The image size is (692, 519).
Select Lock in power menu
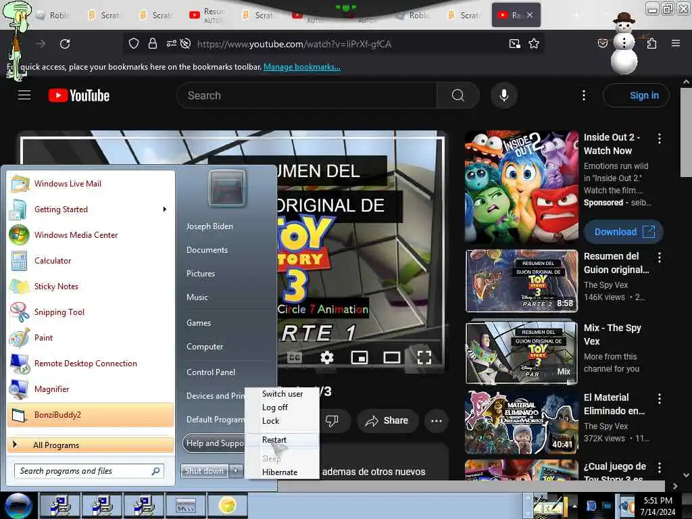[270, 421]
